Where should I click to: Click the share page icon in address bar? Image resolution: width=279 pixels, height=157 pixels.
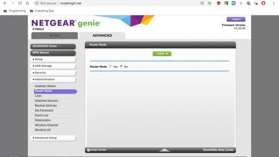coord(202,3)
